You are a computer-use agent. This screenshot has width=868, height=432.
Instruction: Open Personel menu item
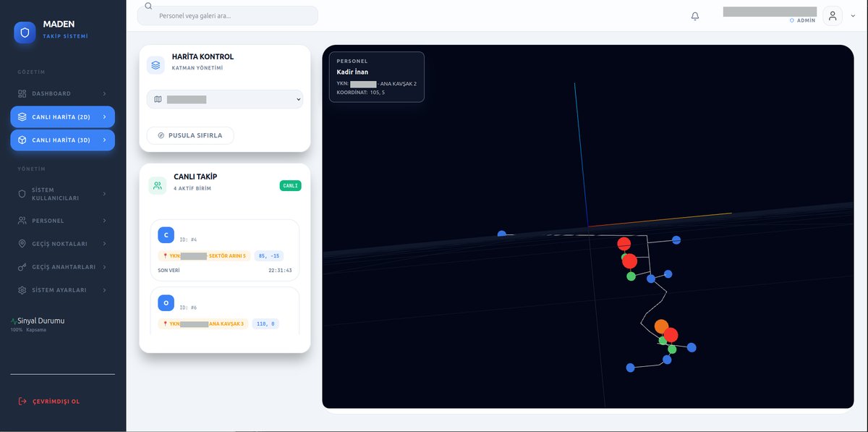point(62,221)
